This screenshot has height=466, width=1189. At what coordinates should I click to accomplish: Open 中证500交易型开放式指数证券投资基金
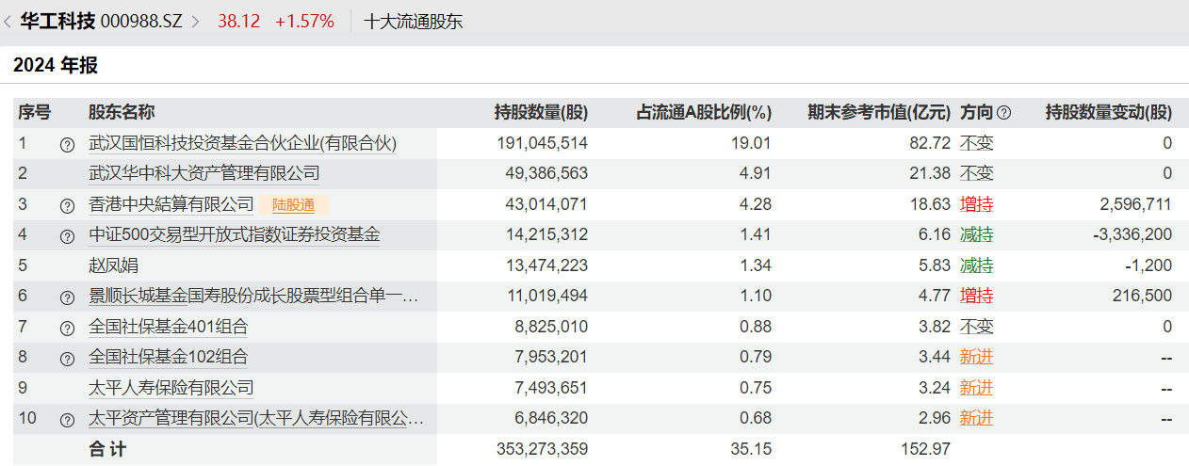pos(235,234)
